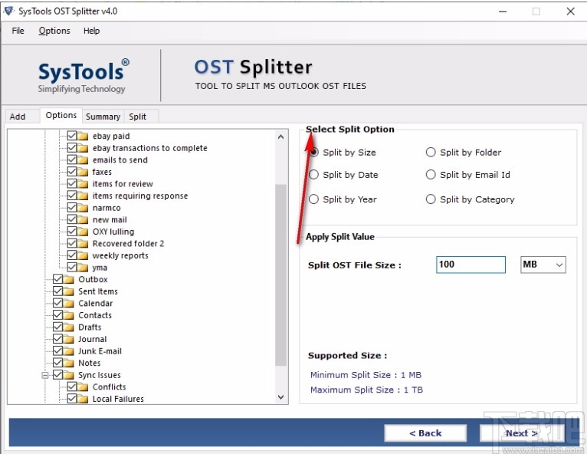Choose Split by Email Id option
This screenshot has width=587, height=454.
pyautogui.click(x=431, y=175)
